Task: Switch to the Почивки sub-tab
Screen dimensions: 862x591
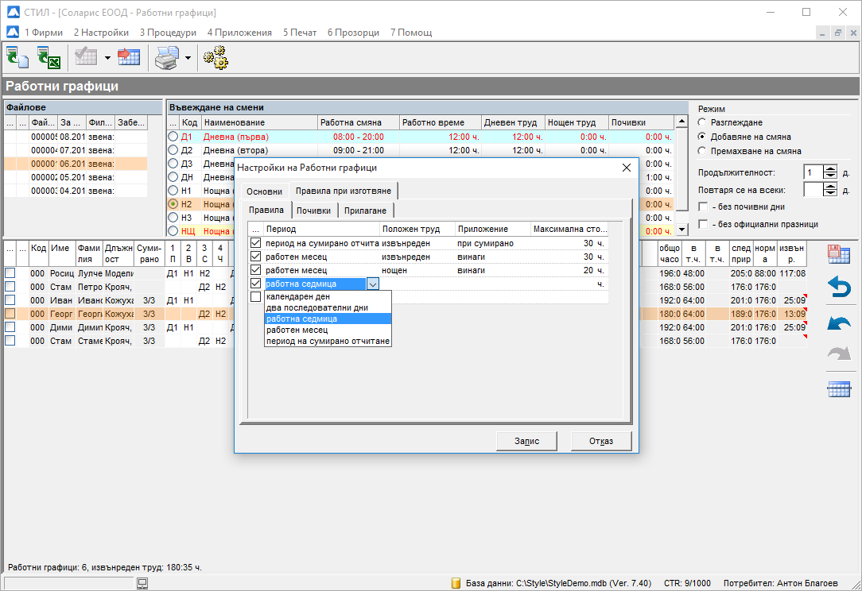Action: click(x=314, y=211)
